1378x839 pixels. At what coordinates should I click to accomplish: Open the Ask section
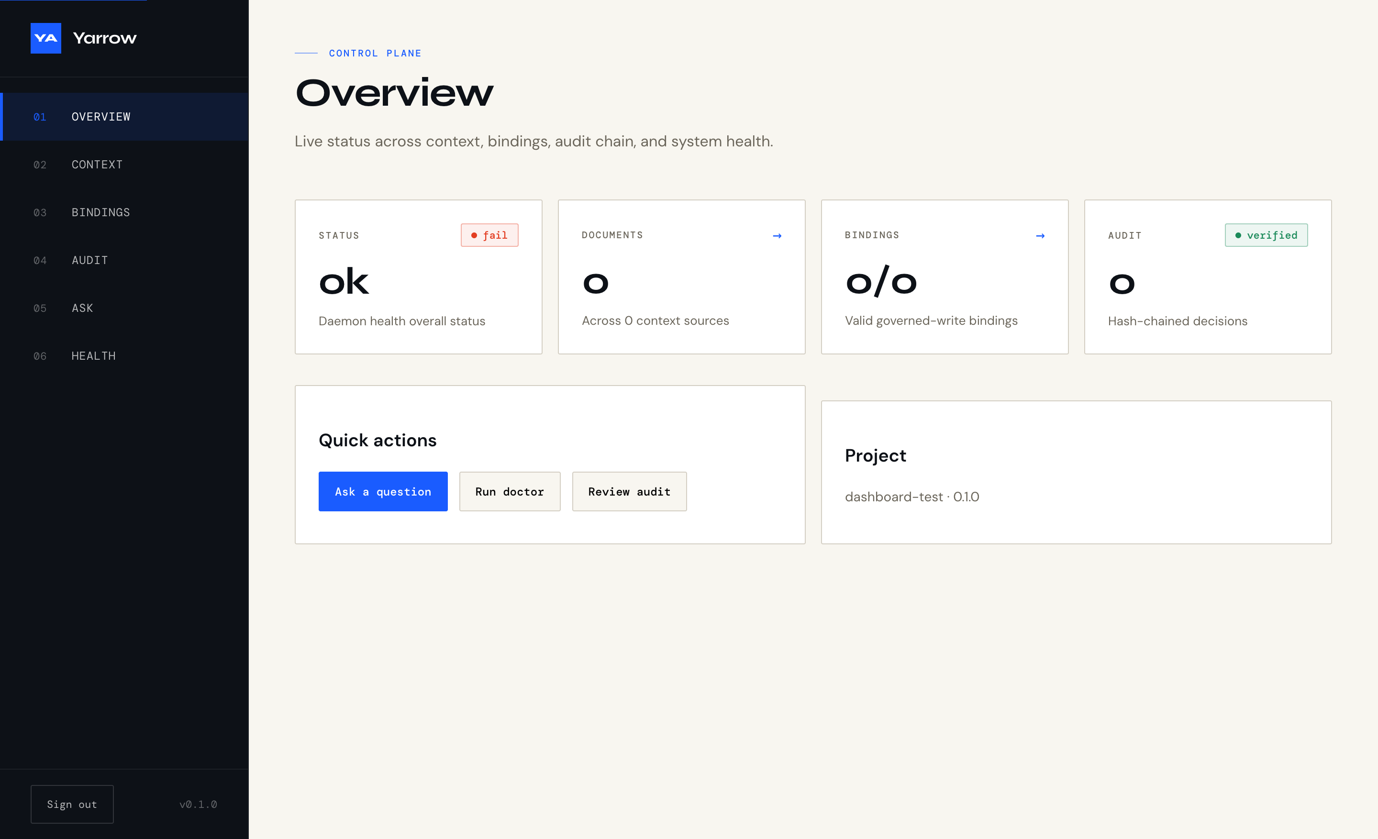coord(124,308)
